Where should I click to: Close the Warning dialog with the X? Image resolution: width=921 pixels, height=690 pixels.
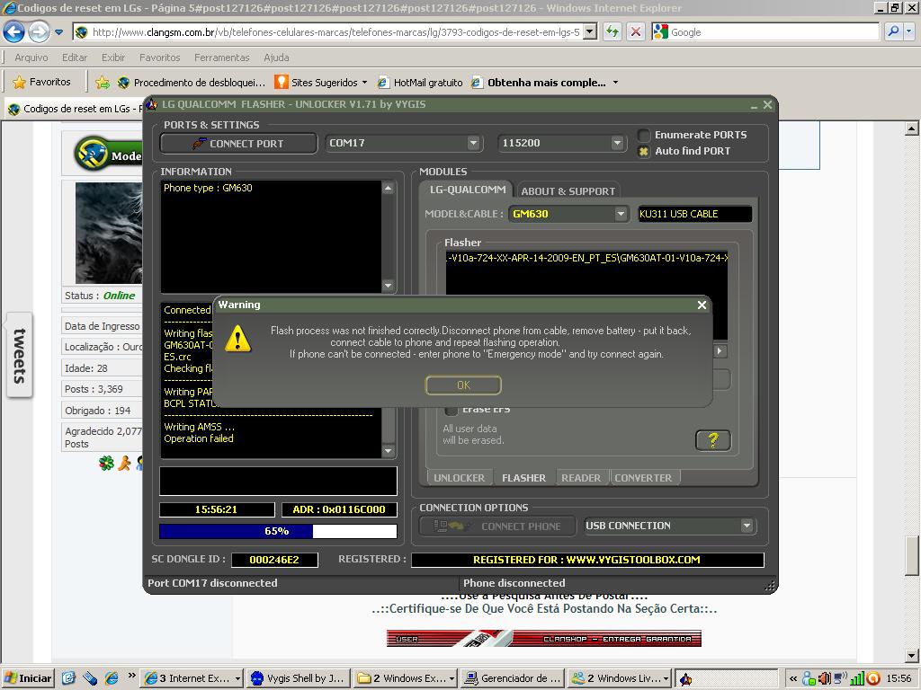click(702, 305)
